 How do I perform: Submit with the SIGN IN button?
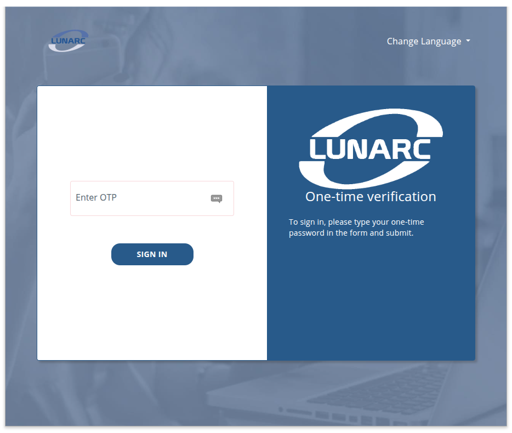(x=152, y=254)
